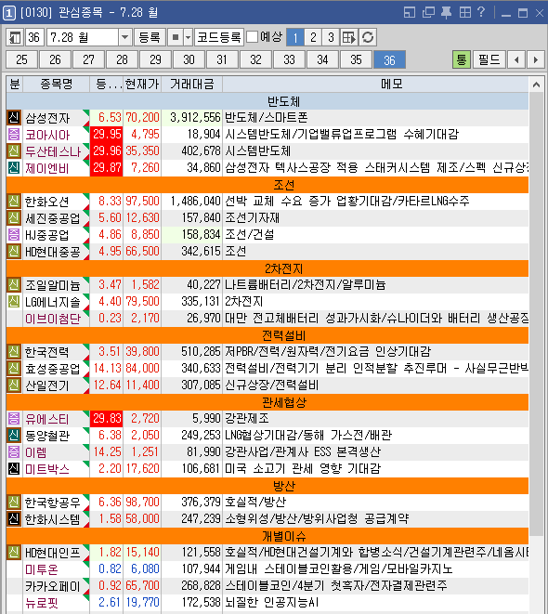Sort by the 거래대금 column header
Image resolution: width=548 pixels, height=614 pixels.
pos(191,84)
